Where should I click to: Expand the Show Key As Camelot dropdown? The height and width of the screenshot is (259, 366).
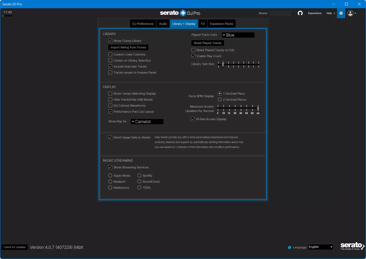pos(147,122)
